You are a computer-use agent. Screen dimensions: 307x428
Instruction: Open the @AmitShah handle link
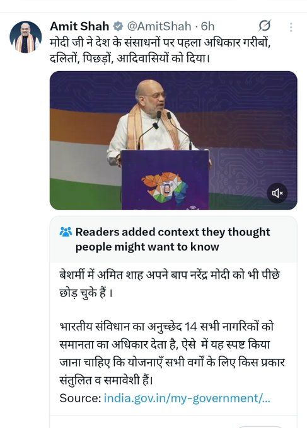[159, 26]
